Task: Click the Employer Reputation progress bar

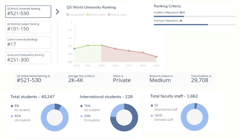Action: point(195,25)
